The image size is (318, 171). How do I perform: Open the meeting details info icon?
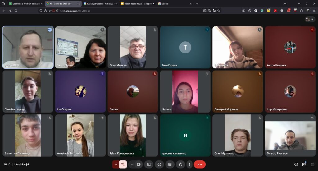296,164
